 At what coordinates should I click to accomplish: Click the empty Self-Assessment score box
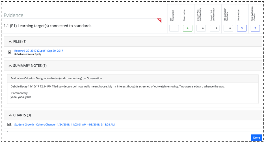(174, 28)
